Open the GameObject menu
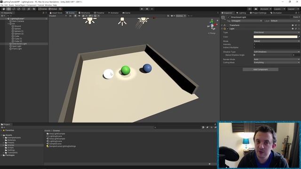The height and width of the screenshot is (169, 301). (20, 5)
